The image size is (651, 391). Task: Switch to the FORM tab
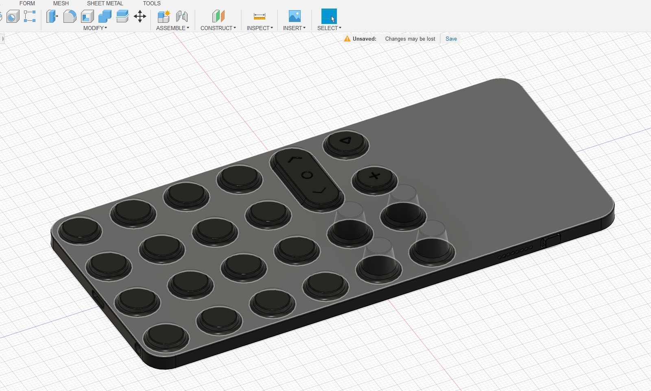coord(27,3)
